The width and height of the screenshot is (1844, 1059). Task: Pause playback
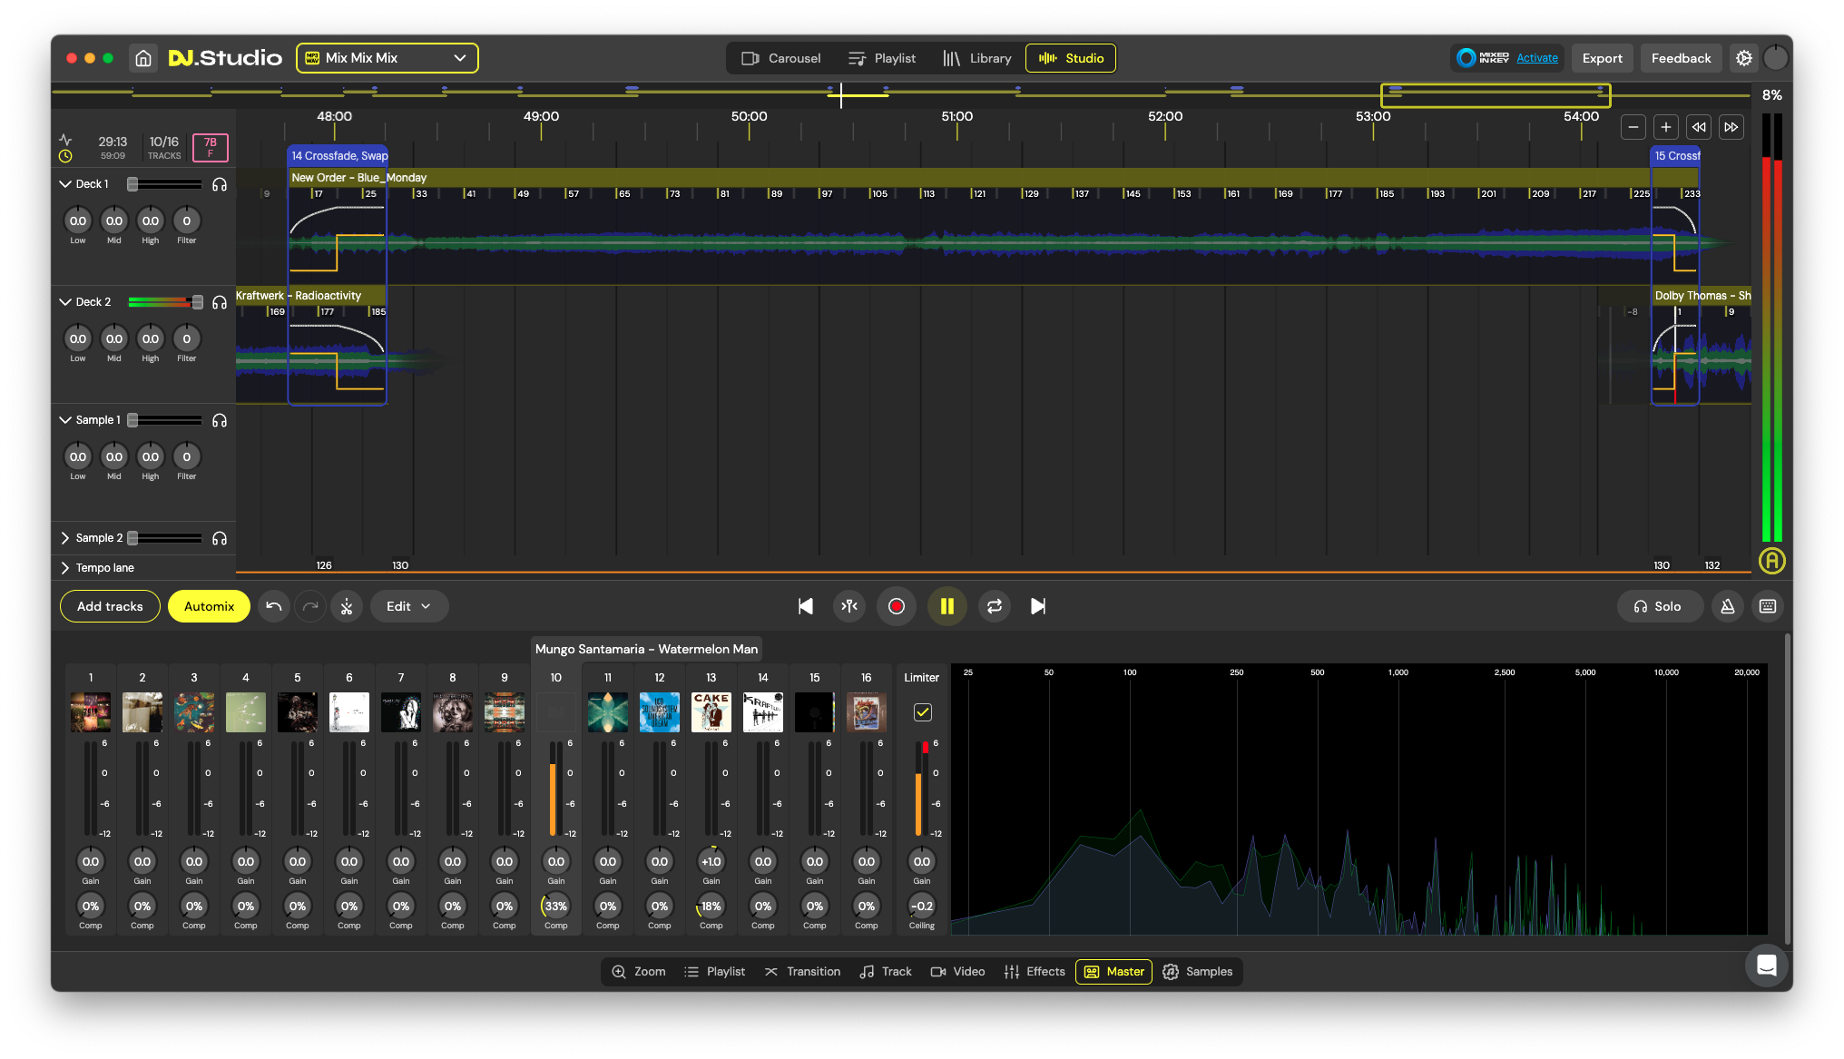[x=947, y=606]
